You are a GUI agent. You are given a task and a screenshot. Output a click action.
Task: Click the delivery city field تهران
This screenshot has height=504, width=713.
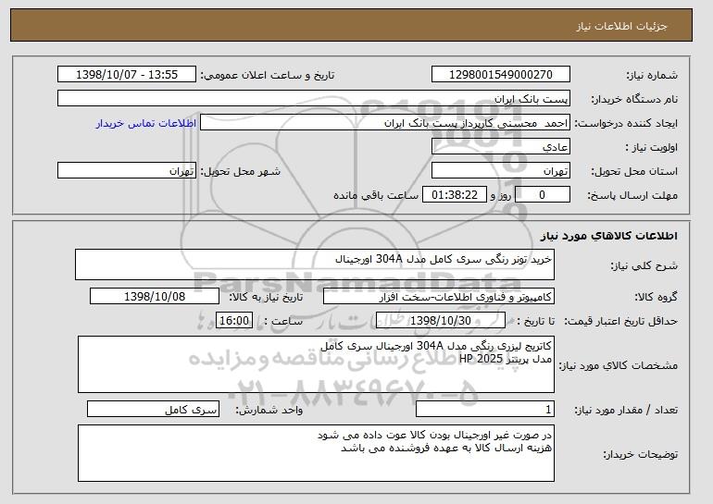coord(127,171)
